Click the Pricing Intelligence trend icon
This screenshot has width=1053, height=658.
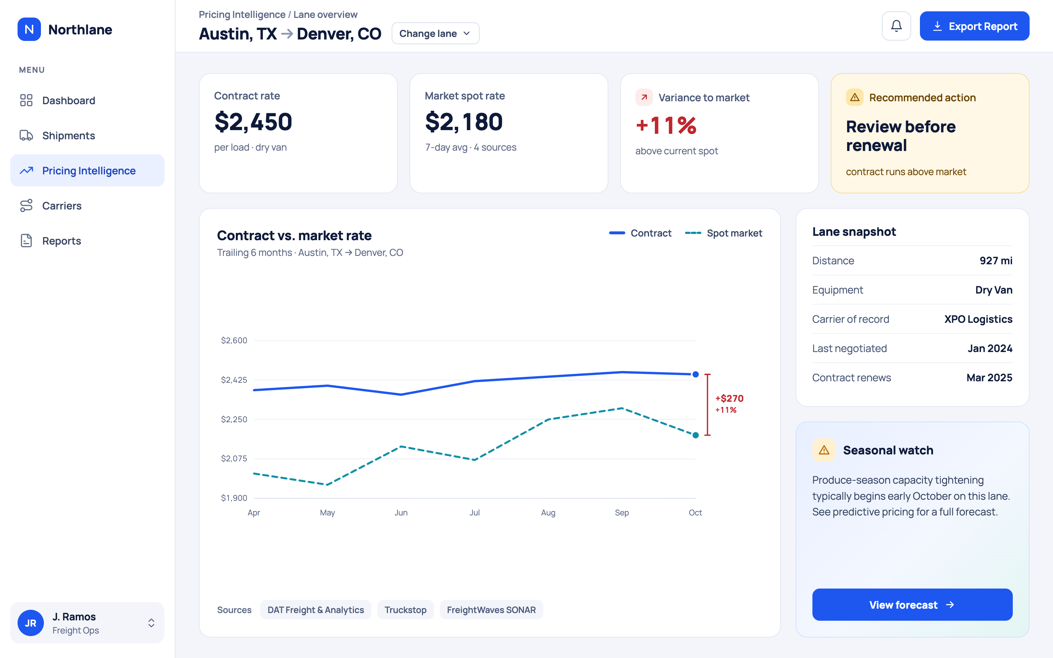26,171
